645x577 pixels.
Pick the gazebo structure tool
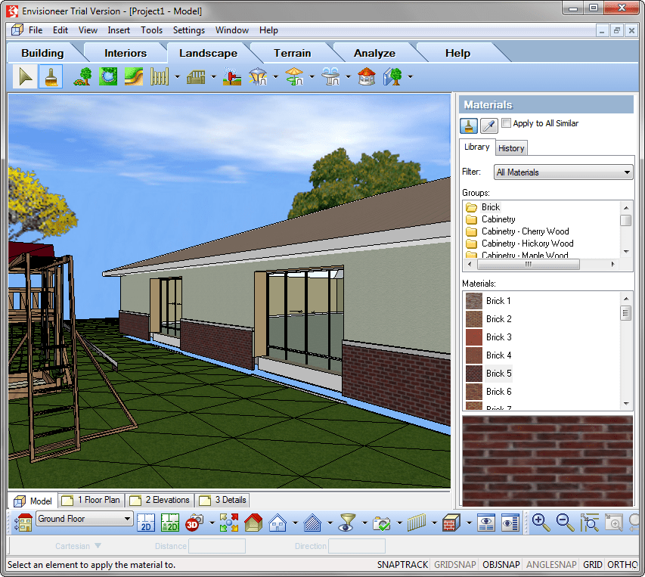point(367,77)
